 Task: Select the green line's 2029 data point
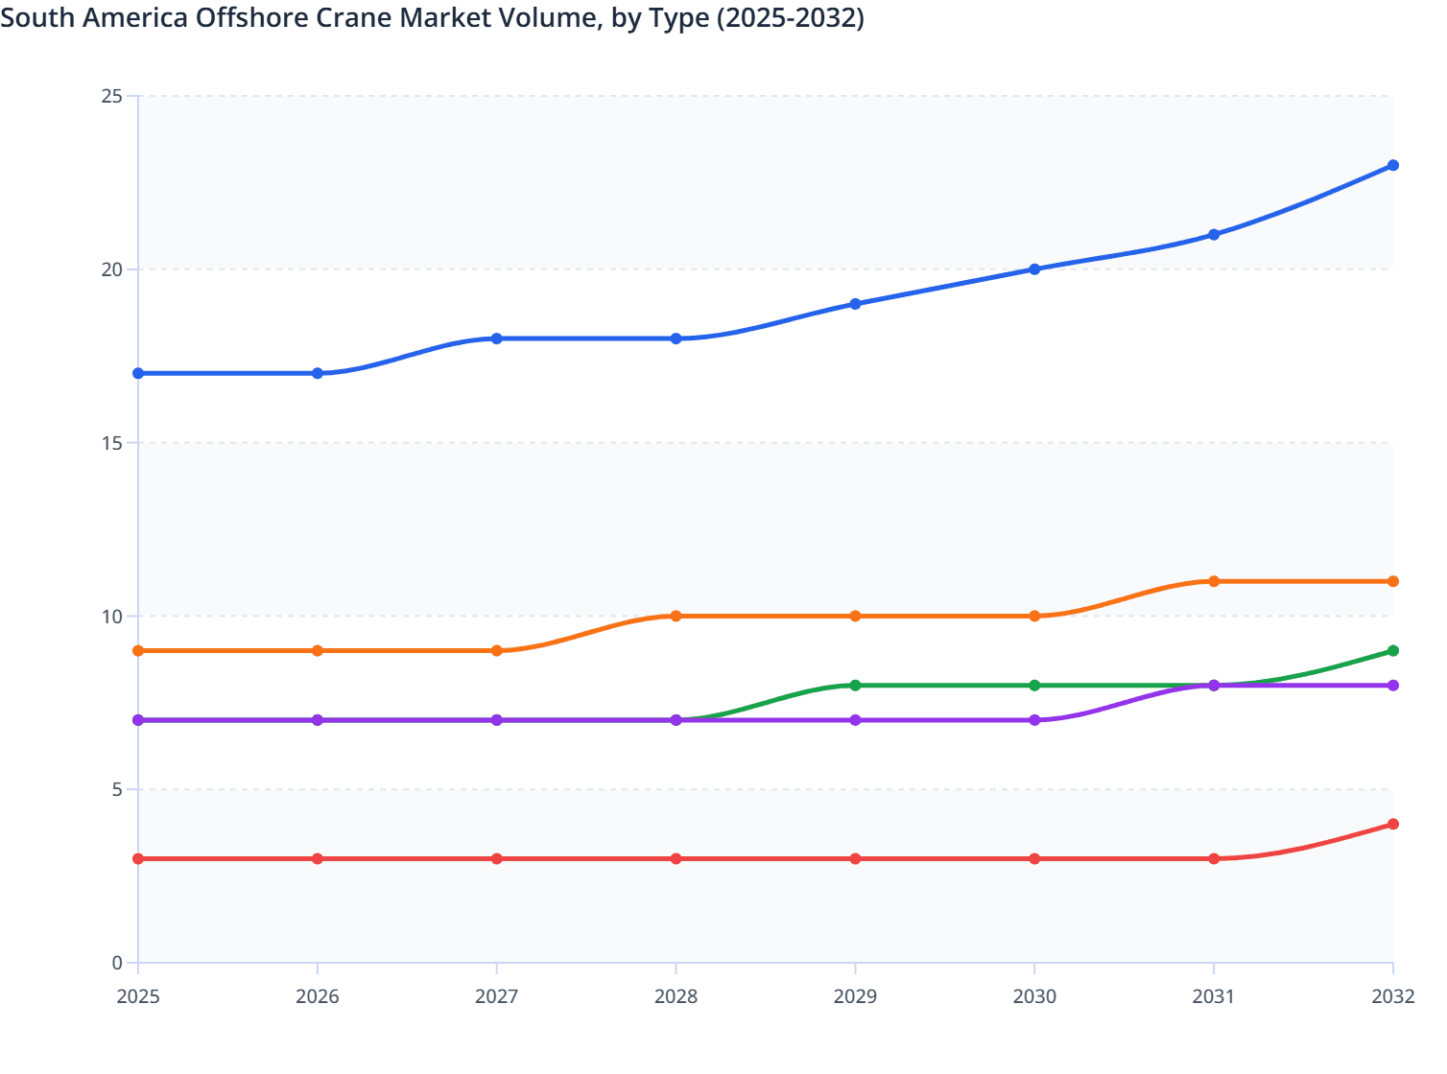(854, 685)
